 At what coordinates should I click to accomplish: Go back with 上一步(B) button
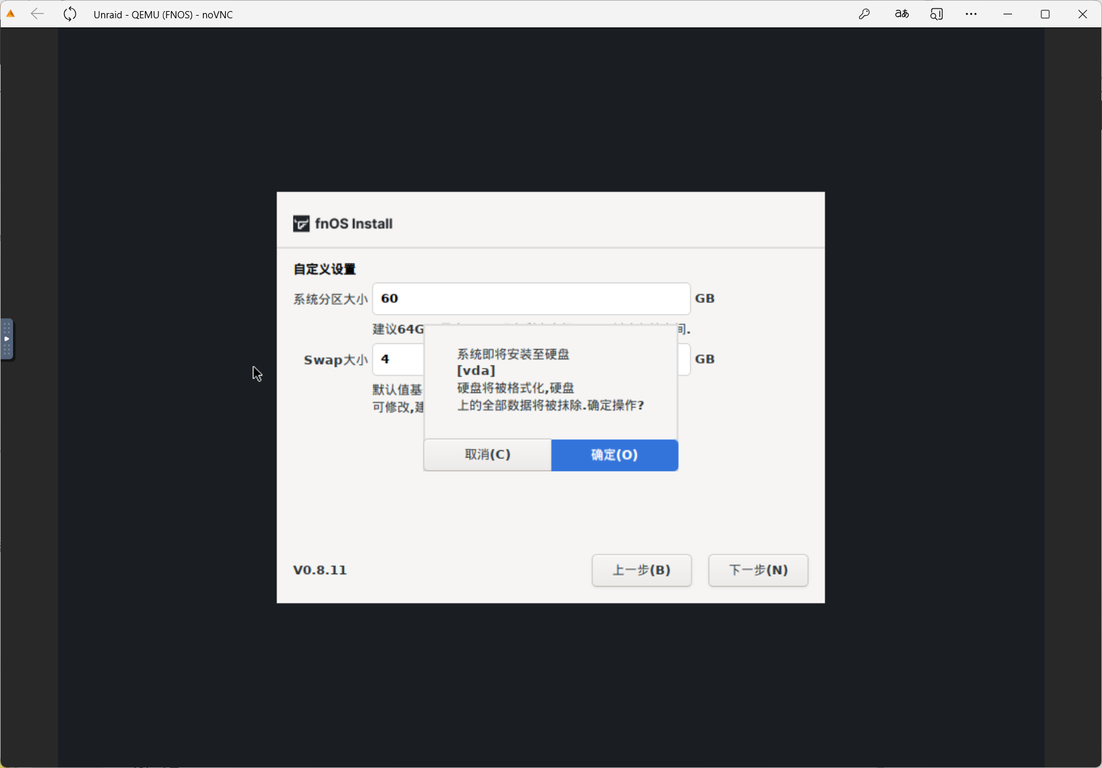pos(641,570)
